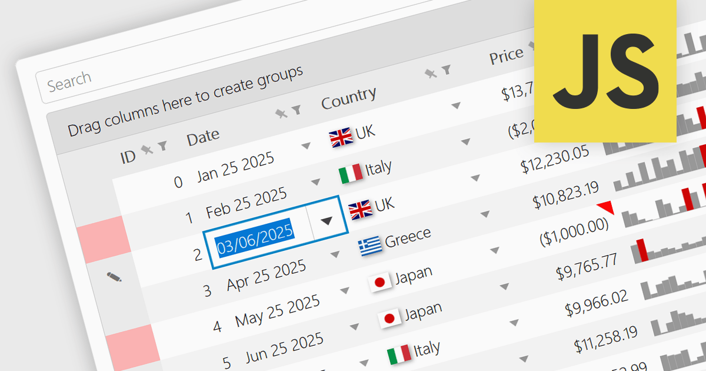Select the ($1,000.00) price cell
The height and width of the screenshot is (371, 706).
pos(574,232)
